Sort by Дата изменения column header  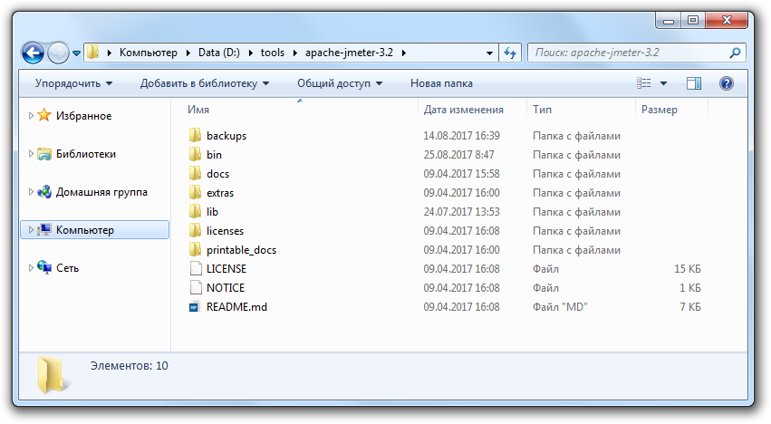tap(463, 110)
